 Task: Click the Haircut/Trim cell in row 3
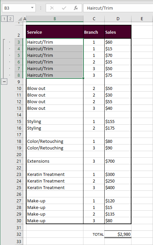55,42
